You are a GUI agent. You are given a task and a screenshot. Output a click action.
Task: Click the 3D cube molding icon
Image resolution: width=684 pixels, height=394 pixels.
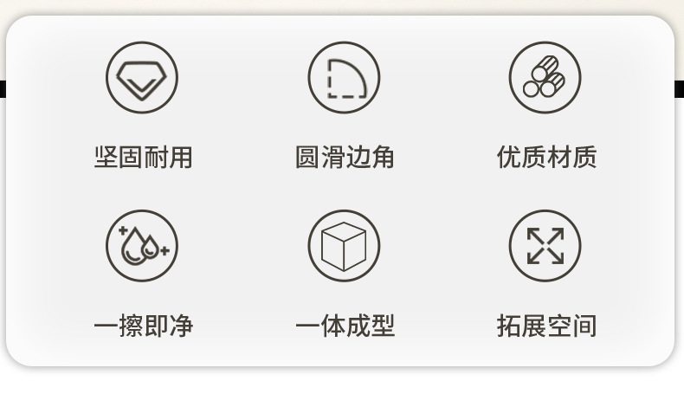[344, 246]
